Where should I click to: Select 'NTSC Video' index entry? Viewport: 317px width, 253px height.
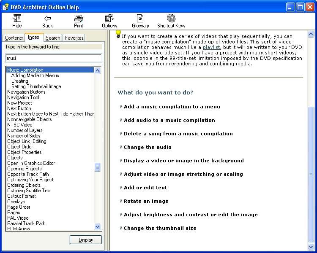(20, 125)
